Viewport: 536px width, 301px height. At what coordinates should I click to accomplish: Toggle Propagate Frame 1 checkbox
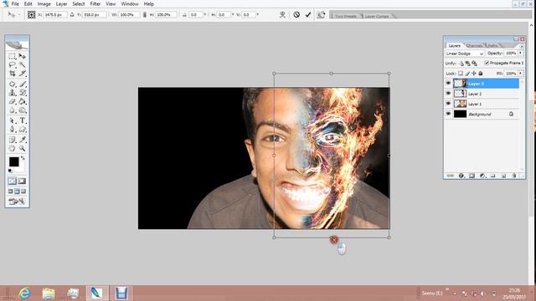pyautogui.click(x=487, y=64)
